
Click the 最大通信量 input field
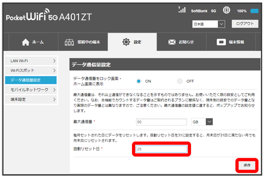tap(161, 122)
